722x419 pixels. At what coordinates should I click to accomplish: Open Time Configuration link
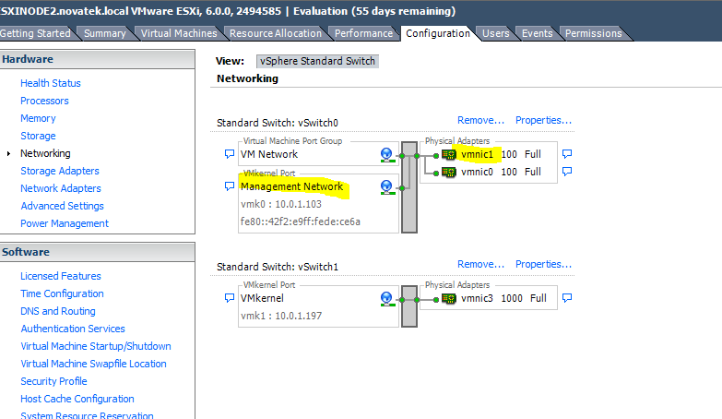62,293
